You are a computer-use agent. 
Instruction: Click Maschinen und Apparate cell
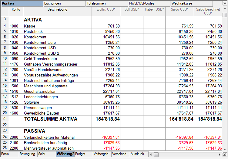(x=57, y=86)
